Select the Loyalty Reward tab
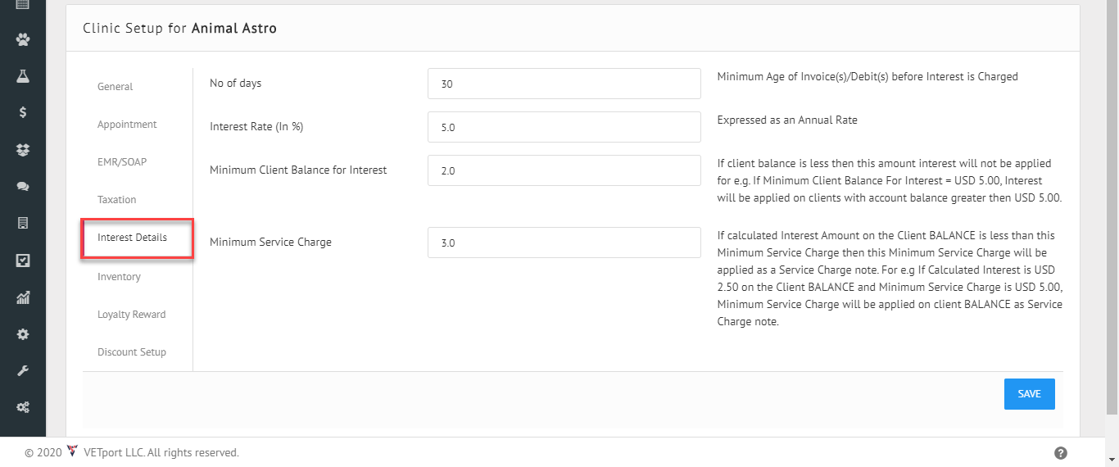 click(x=131, y=315)
